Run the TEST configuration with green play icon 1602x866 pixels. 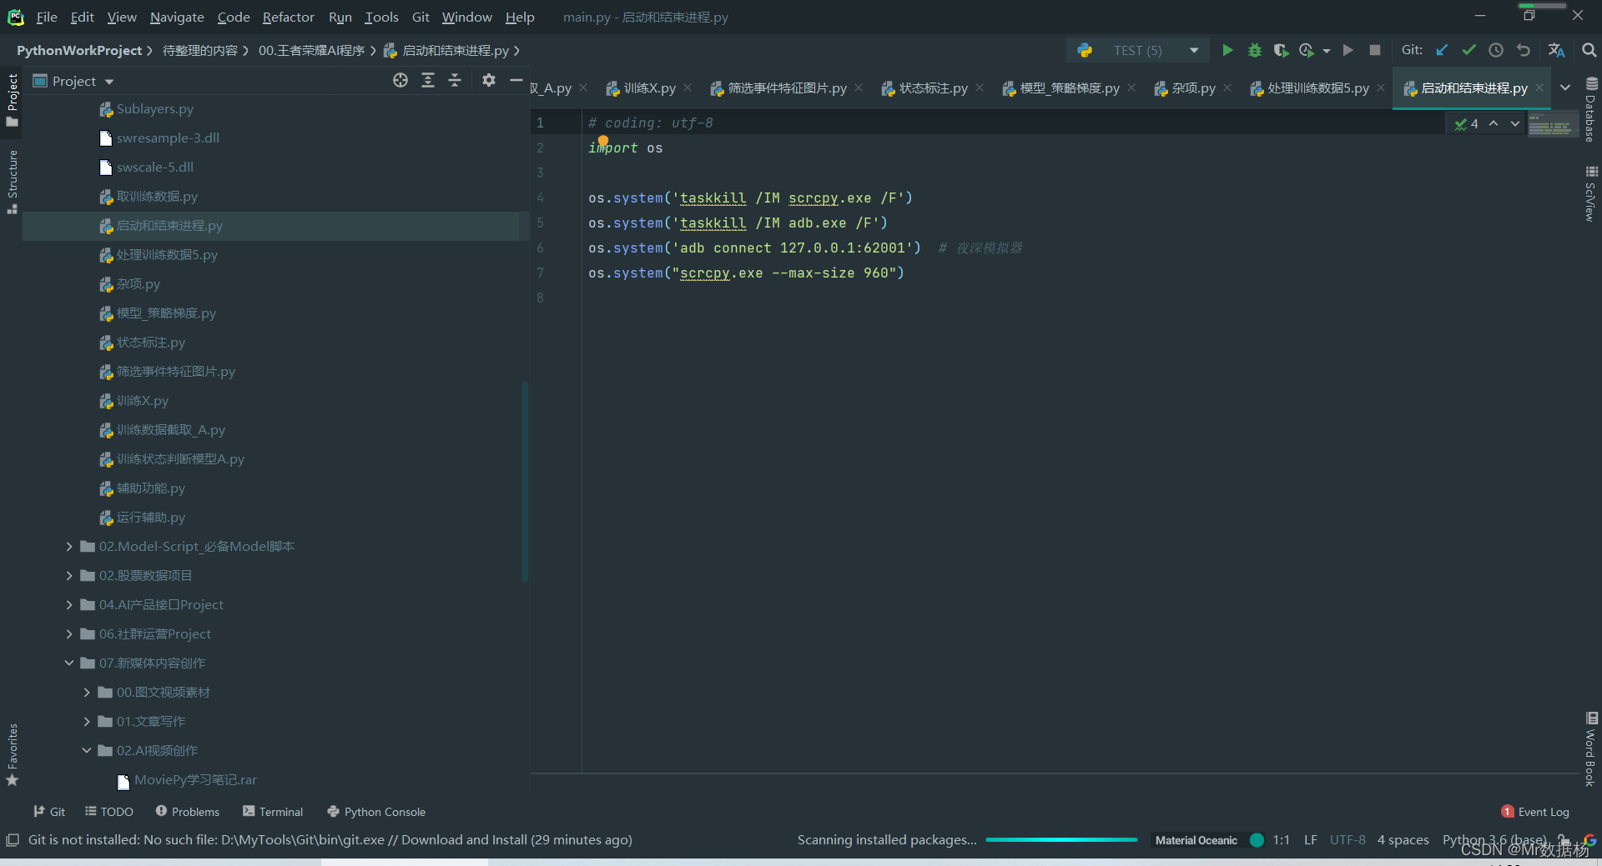pyautogui.click(x=1227, y=50)
